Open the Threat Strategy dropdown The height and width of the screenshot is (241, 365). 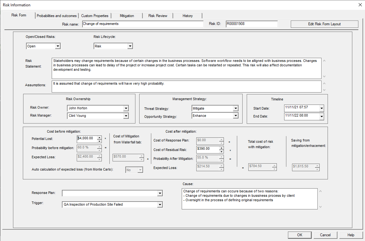[235, 108]
